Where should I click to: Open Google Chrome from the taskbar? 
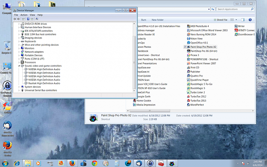click(94, 163)
